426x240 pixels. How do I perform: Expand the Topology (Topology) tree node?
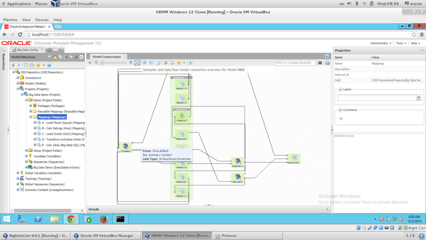pyautogui.click(x=17, y=178)
